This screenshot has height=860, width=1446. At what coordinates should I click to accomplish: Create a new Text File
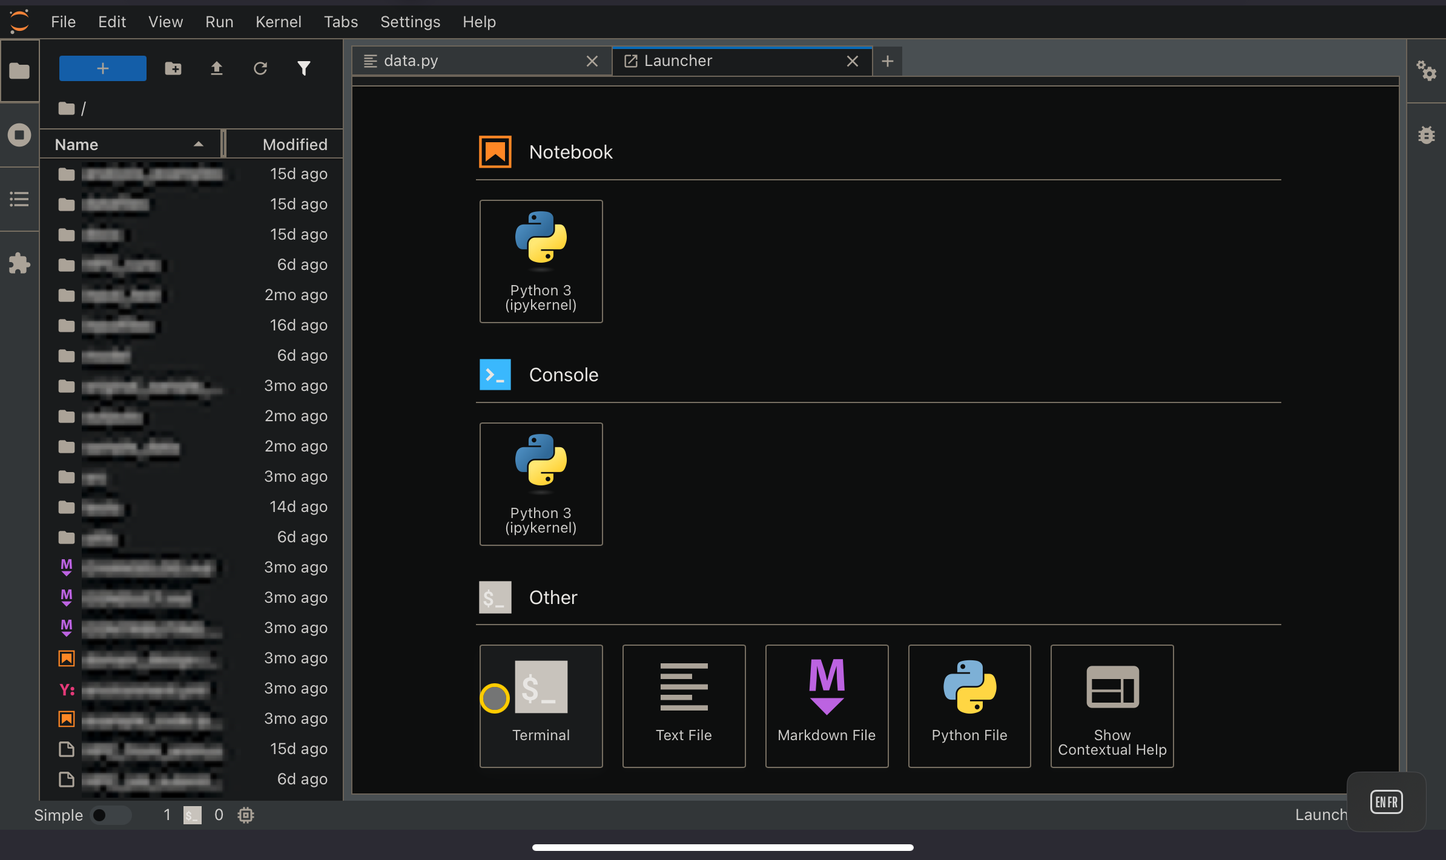click(x=684, y=706)
